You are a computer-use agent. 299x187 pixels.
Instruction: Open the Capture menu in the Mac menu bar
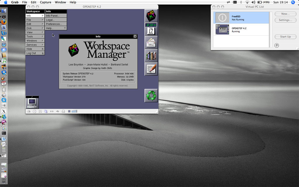coord(46,2)
